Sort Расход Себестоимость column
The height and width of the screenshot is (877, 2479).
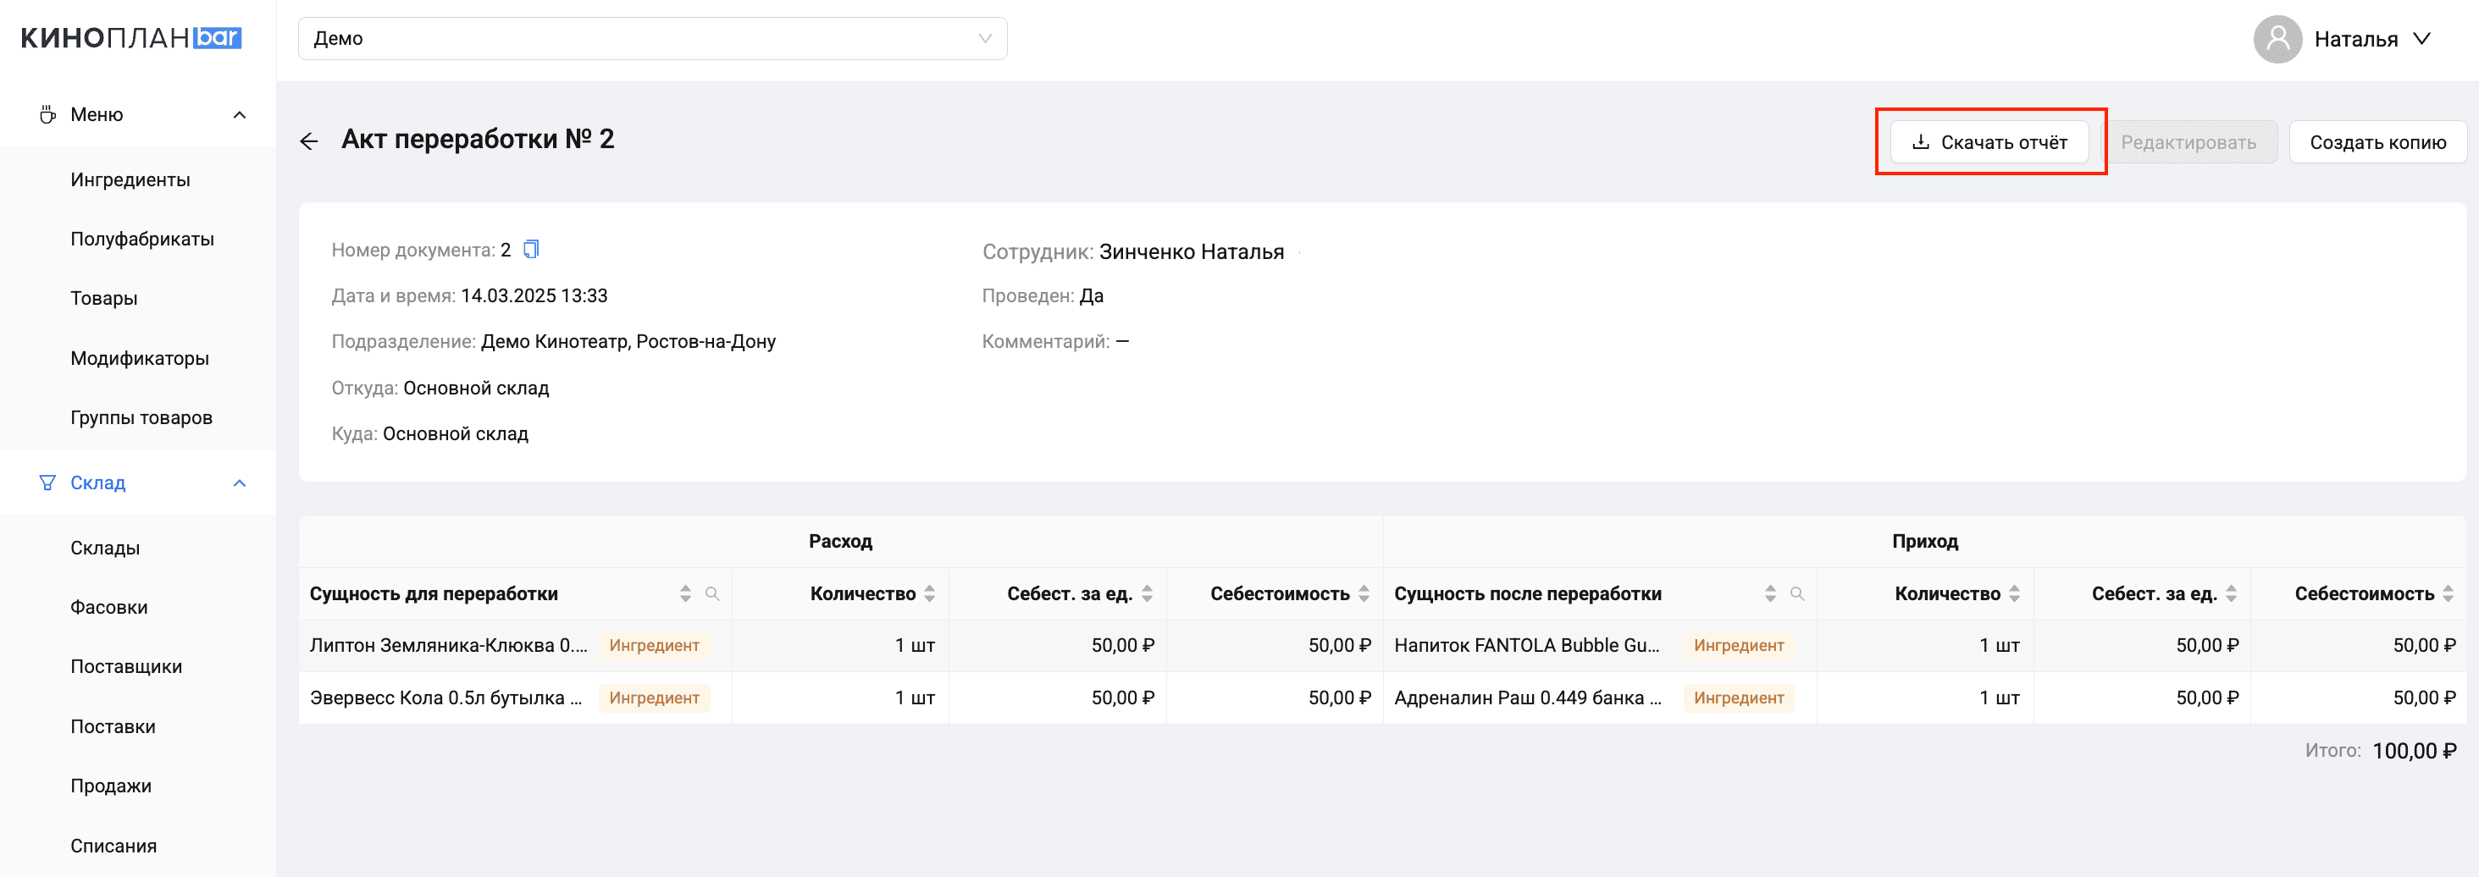pos(1364,593)
